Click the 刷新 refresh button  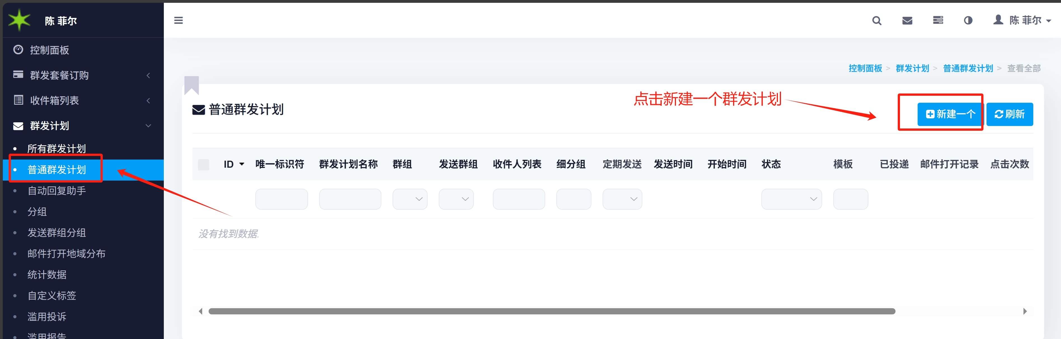(x=1009, y=114)
